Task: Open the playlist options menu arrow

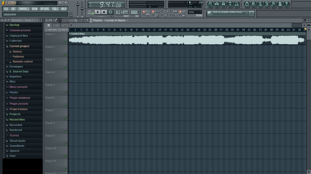Action: (x=46, y=20)
